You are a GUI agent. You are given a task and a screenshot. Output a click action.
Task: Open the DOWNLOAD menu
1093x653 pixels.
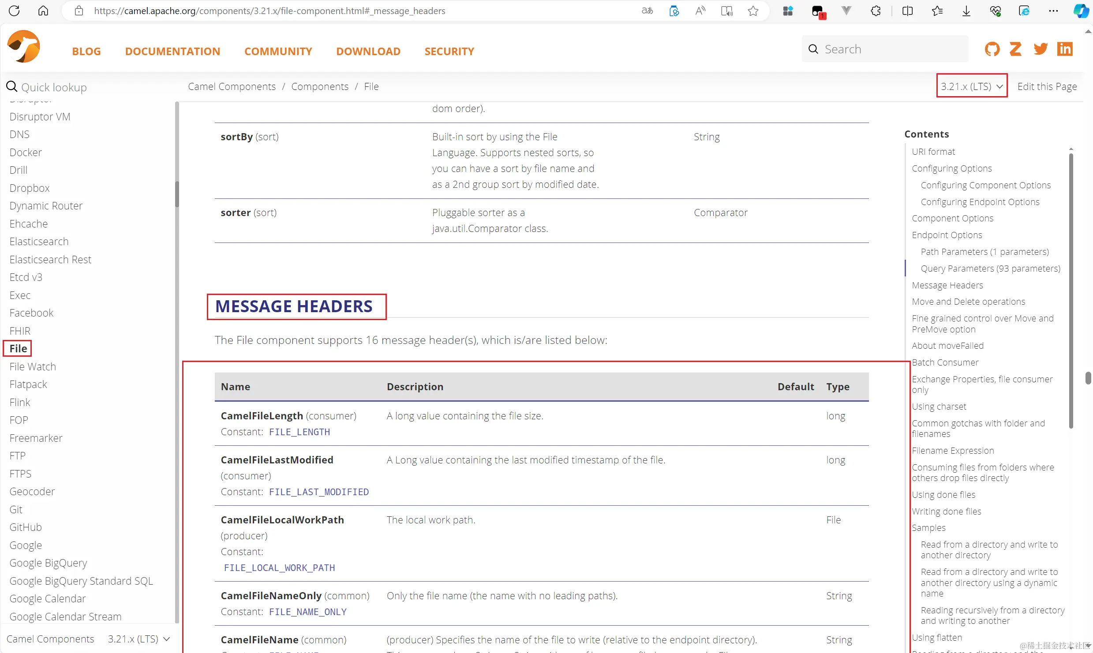(x=368, y=51)
